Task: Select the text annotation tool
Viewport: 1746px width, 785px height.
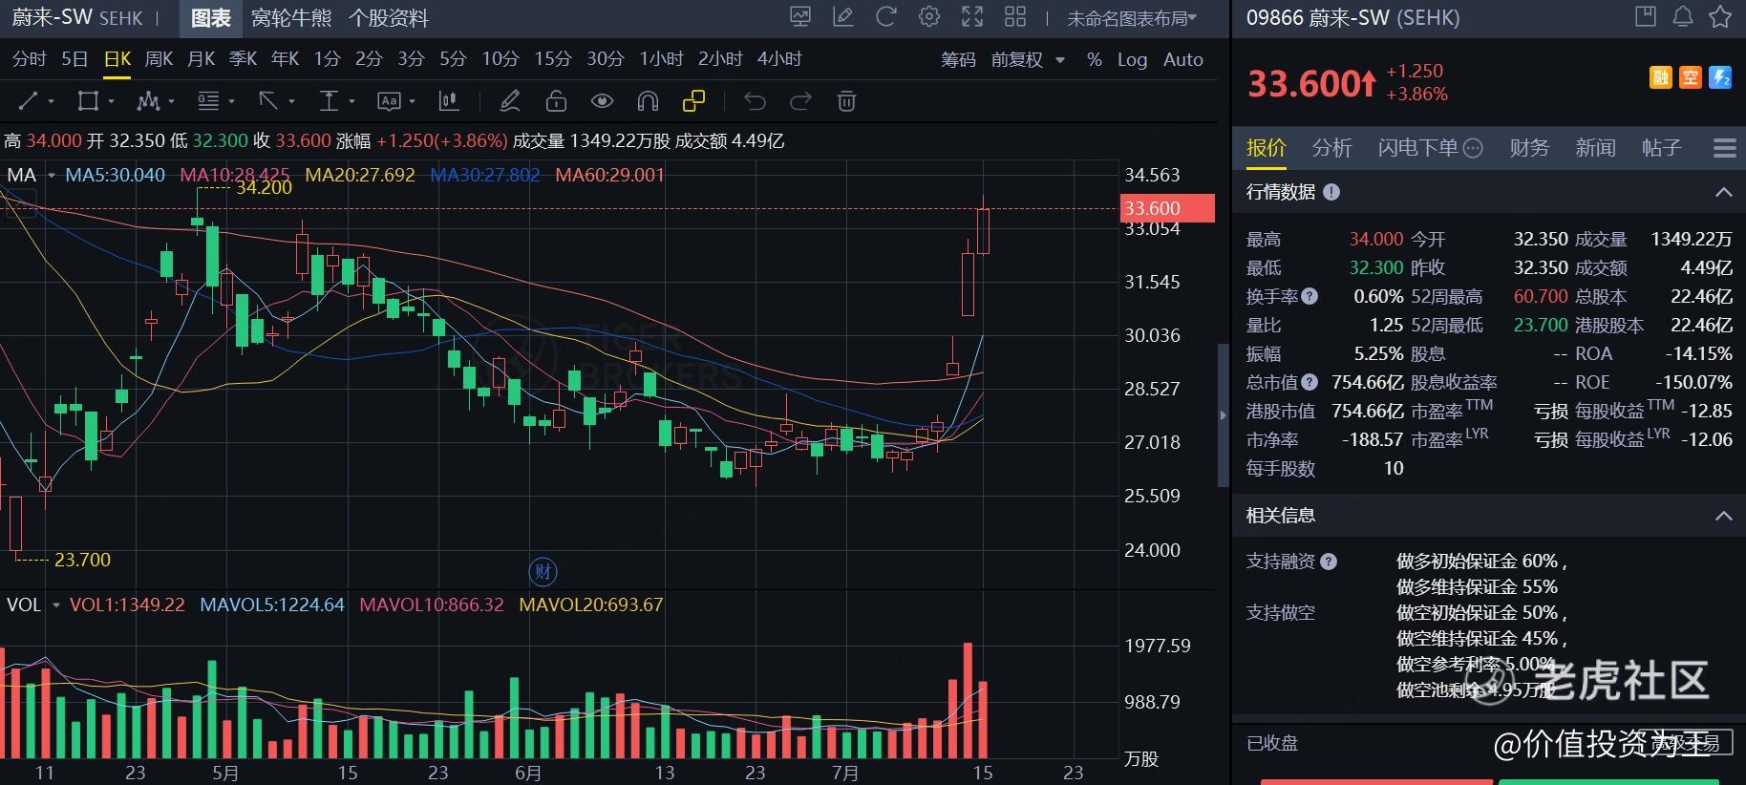Action: tap(389, 101)
